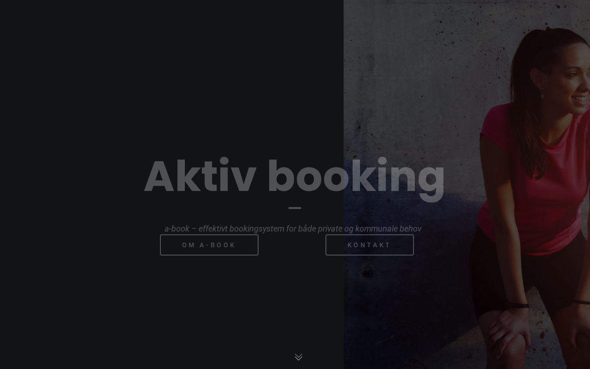Click the 'a-book' word starting the tagline

coord(177,228)
